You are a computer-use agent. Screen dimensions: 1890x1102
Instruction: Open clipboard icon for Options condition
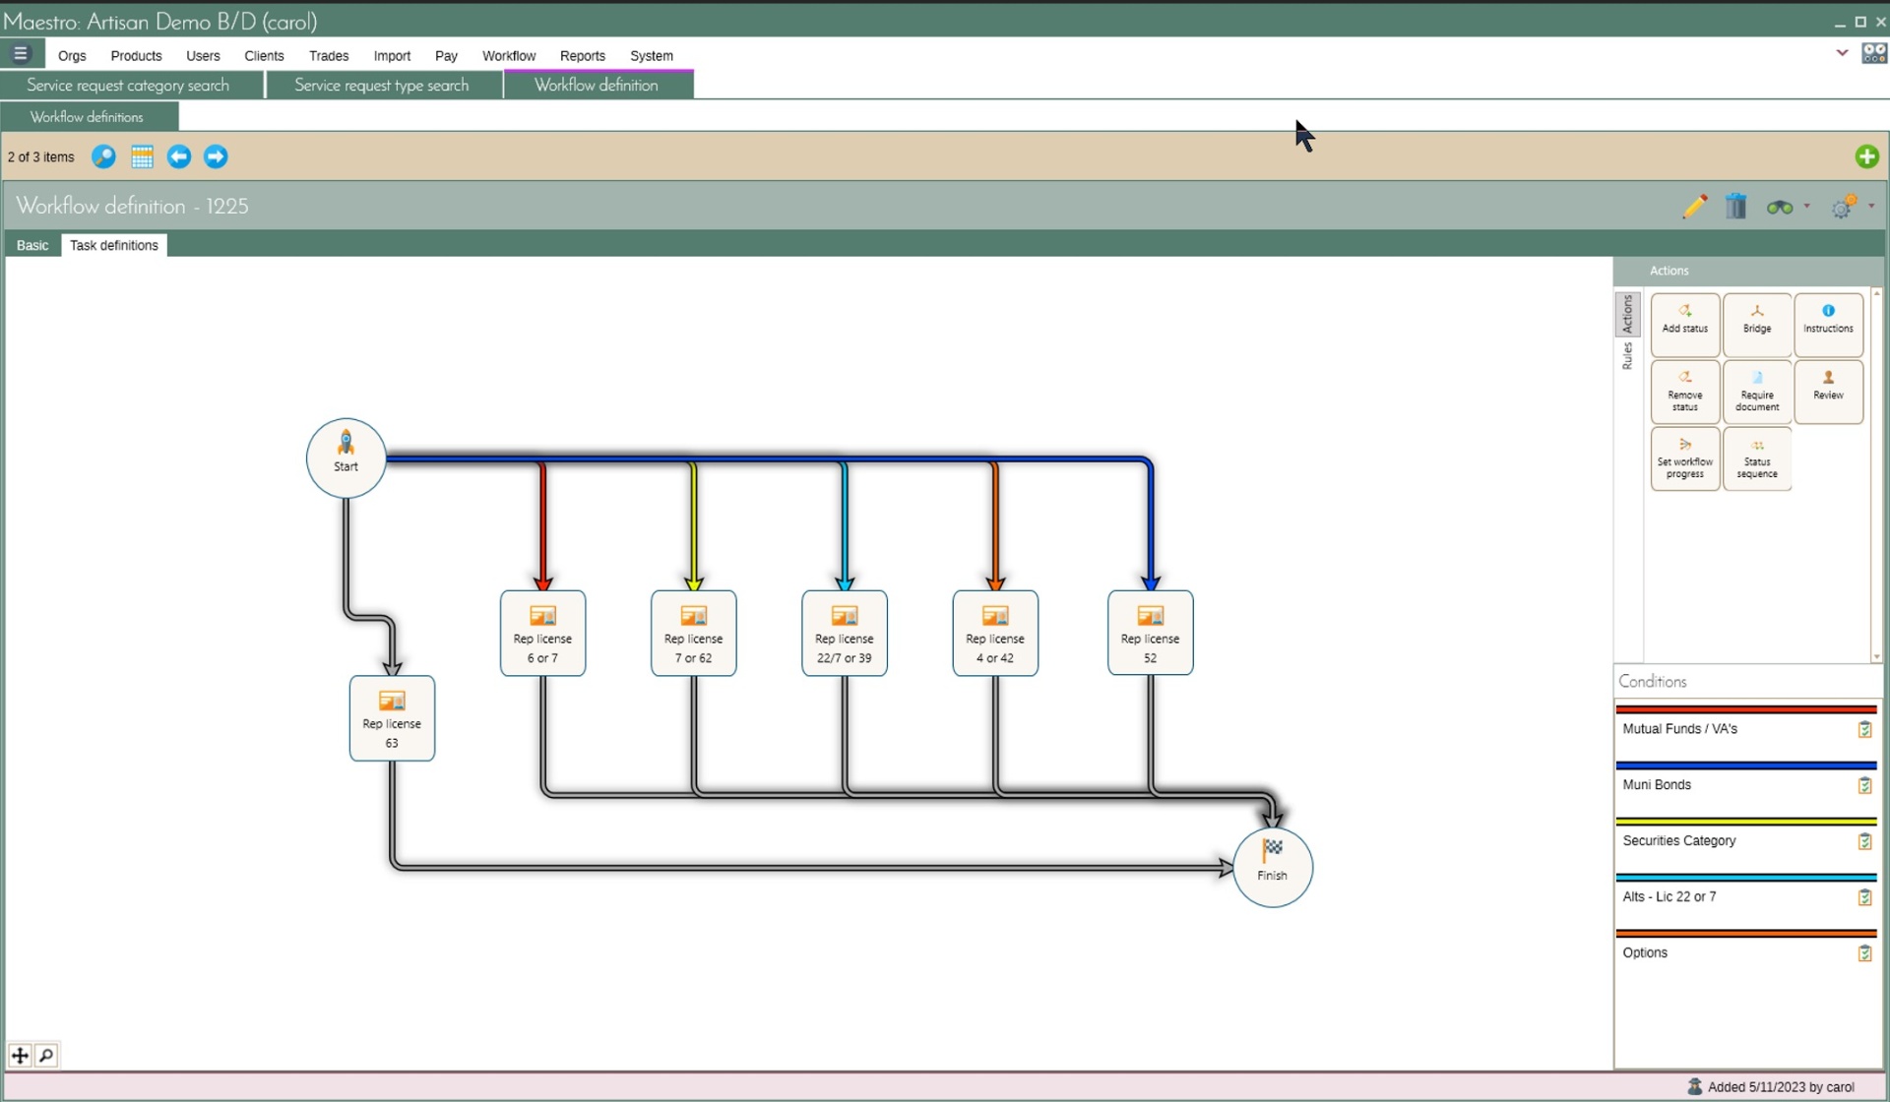tap(1863, 953)
